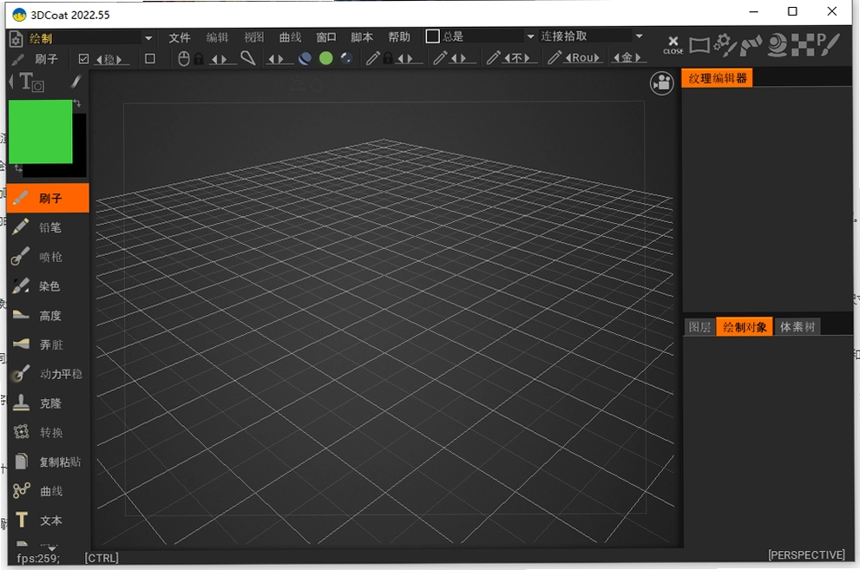Click the checkerboard UV icon
Screen dimensions: 860x570
click(x=803, y=45)
